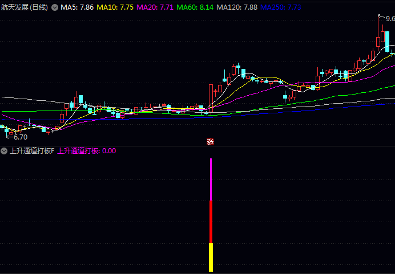395x274 pixels.
Task: Click the 上升通道打板F indicator name
Action: click(32, 151)
